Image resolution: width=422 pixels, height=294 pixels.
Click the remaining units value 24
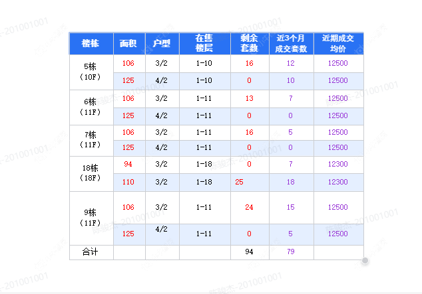250,208
